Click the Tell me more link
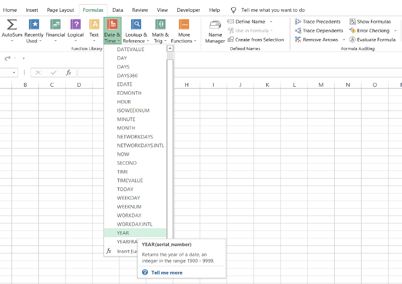The width and height of the screenshot is (402, 284). [x=167, y=273]
